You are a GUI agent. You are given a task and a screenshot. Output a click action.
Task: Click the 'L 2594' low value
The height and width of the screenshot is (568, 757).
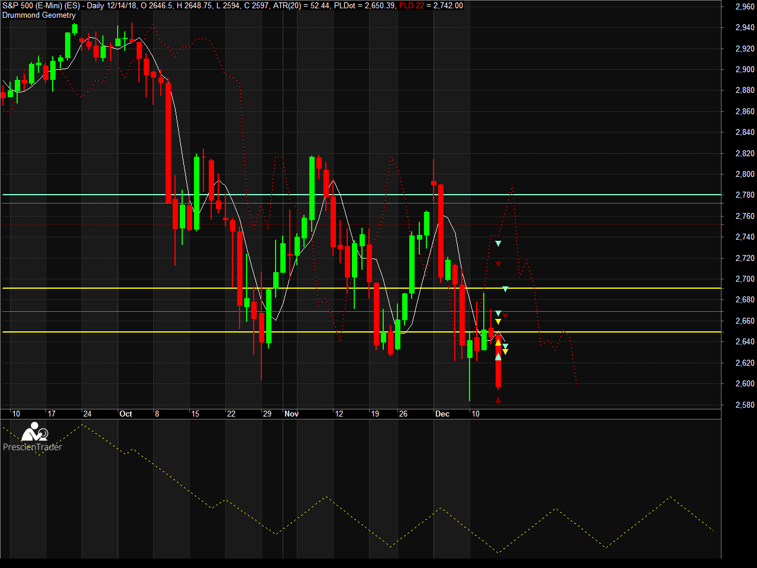228,5
